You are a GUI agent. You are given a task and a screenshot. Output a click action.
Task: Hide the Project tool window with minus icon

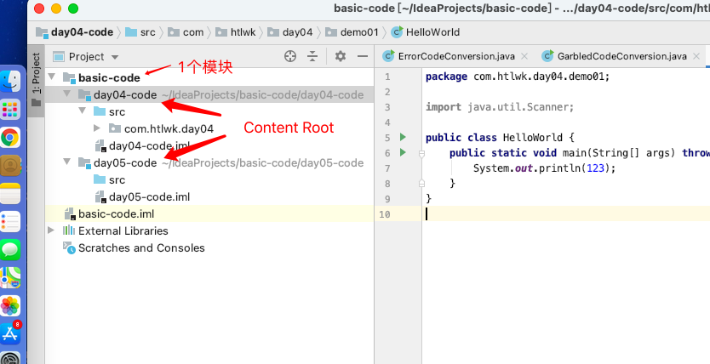[x=363, y=56]
